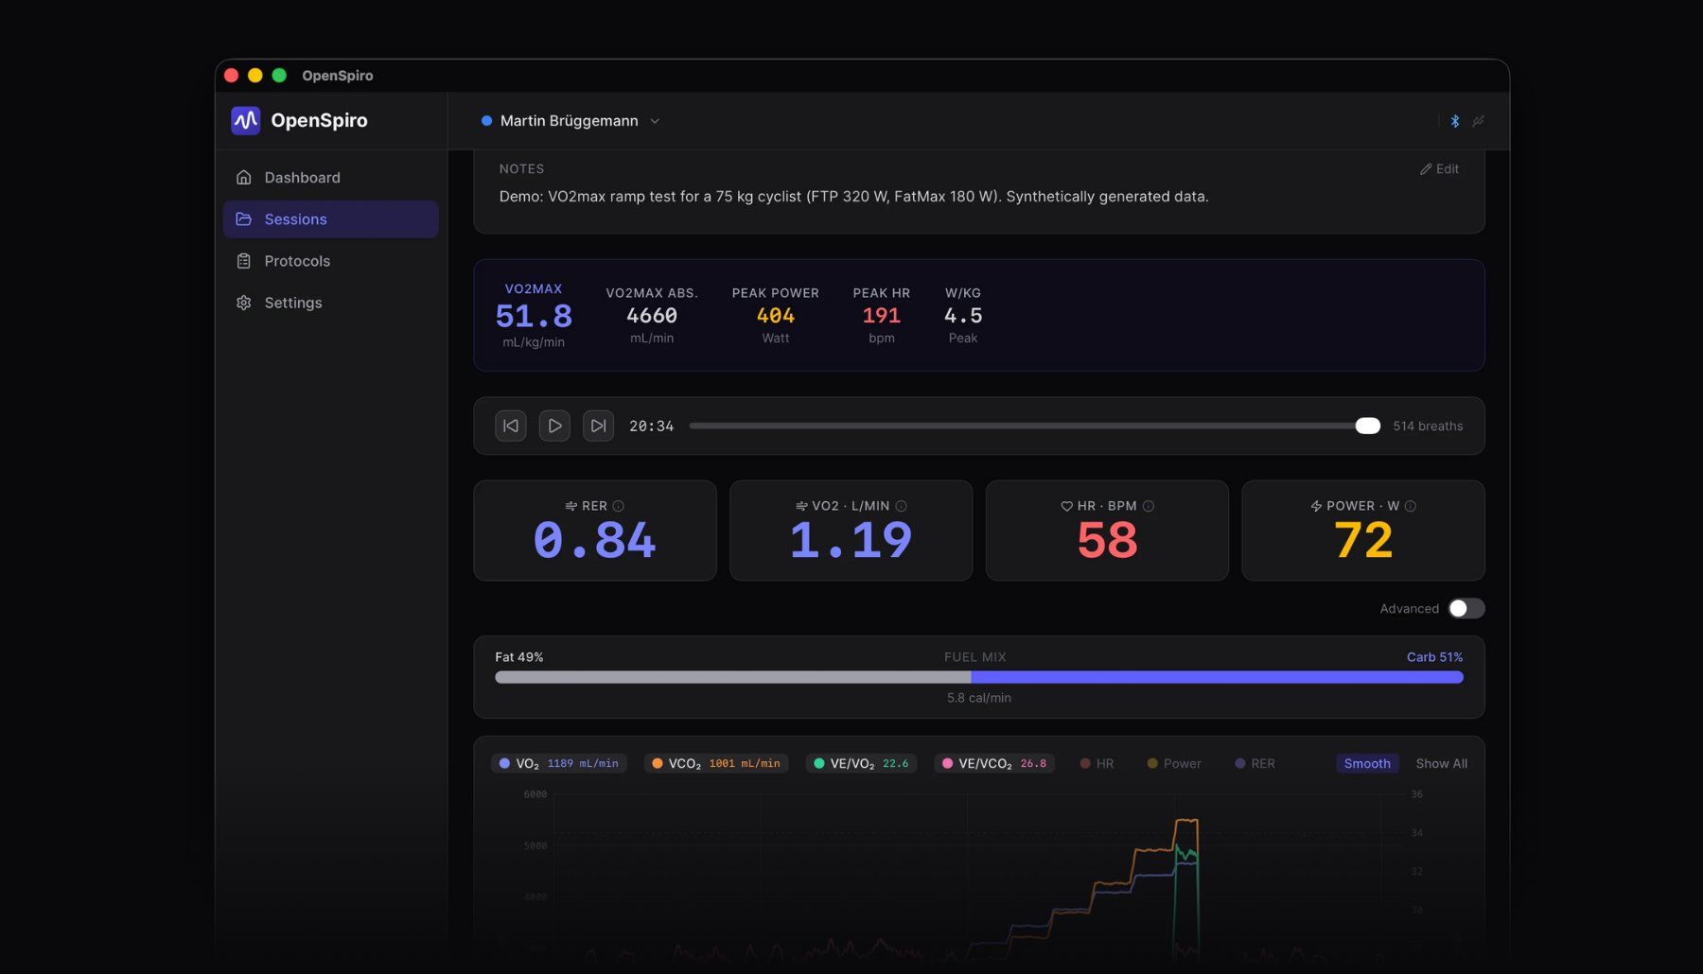Go to Sessions in the sidebar

point(330,219)
